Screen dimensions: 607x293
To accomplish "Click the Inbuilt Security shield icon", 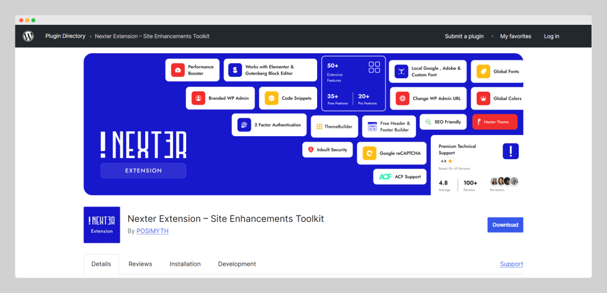I will pyautogui.click(x=311, y=150).
